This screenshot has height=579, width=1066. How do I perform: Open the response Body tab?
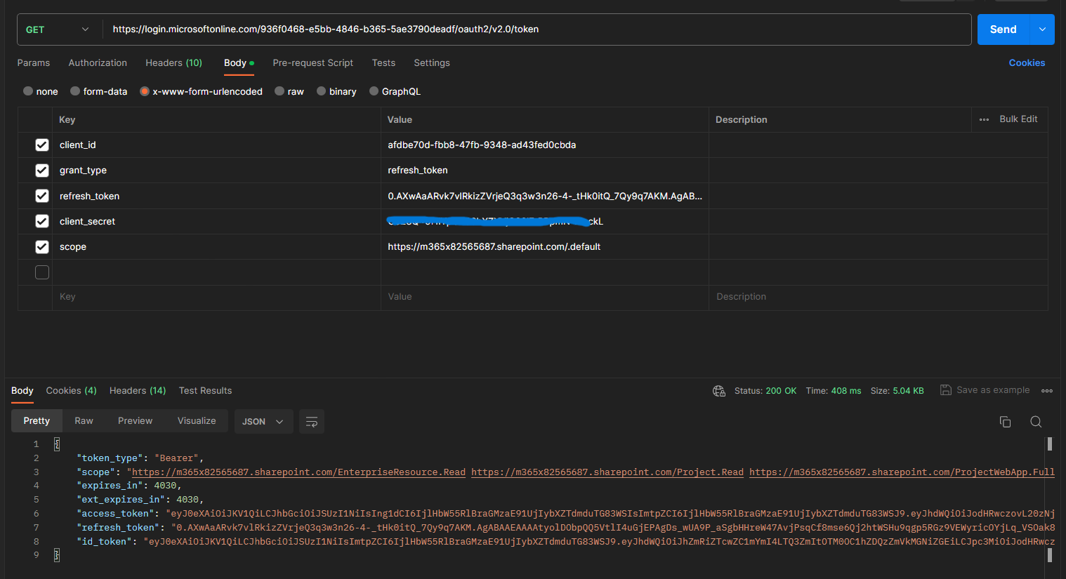tap(22, 390)
